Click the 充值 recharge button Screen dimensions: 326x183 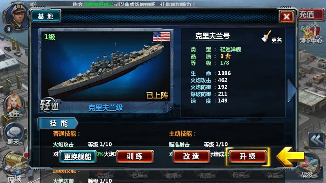coord(311,15)
